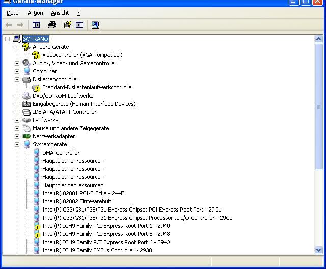
Task: Click the IDE ATA/ATAPI-Controller icon
Action: 26,112
